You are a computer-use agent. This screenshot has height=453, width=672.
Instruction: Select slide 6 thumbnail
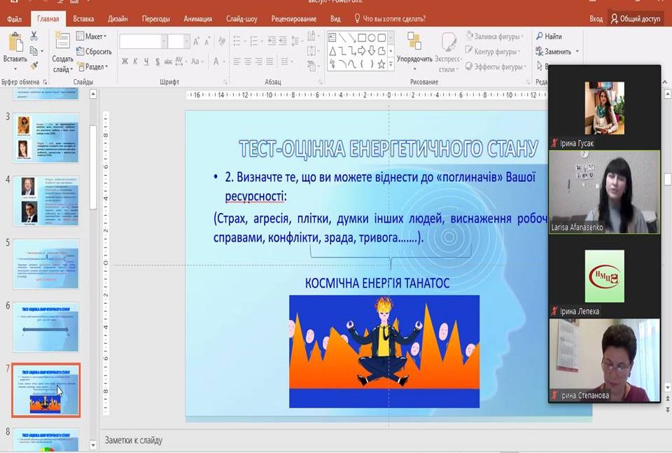(46, 327)
